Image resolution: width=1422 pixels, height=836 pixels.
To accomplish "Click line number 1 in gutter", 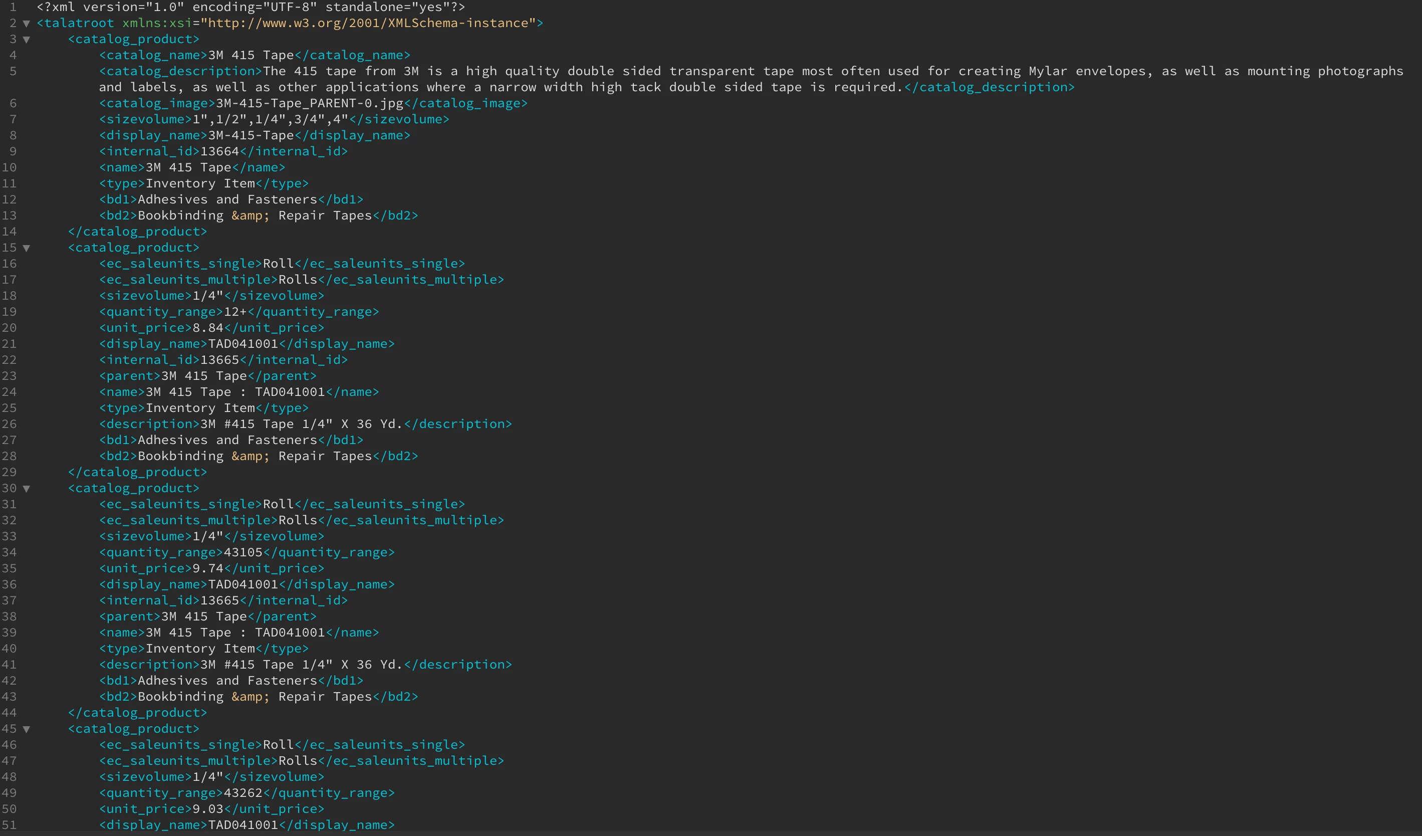I will pyautogui.click(x=13, y=8).
